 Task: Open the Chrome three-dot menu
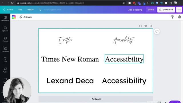[x=180, y=3]
